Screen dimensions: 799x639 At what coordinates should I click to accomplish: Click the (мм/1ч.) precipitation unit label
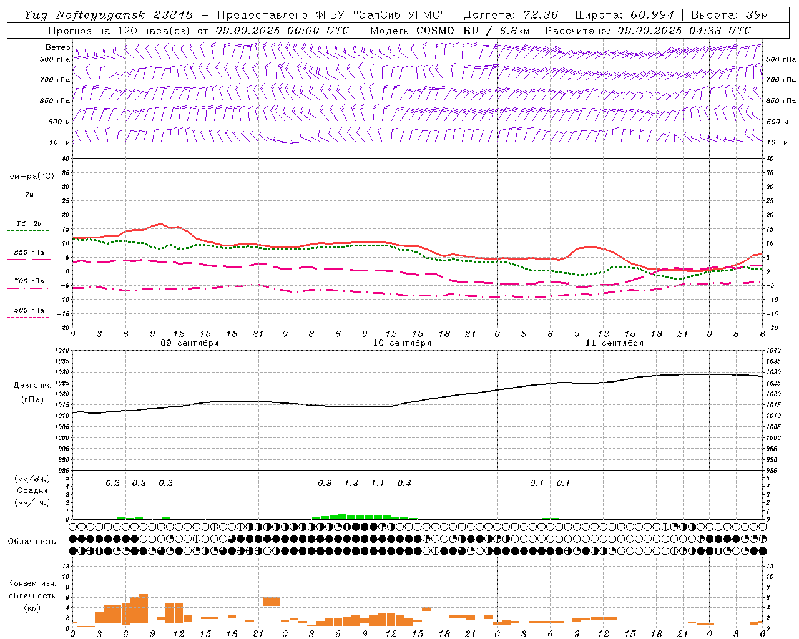[x=32, y=502]
